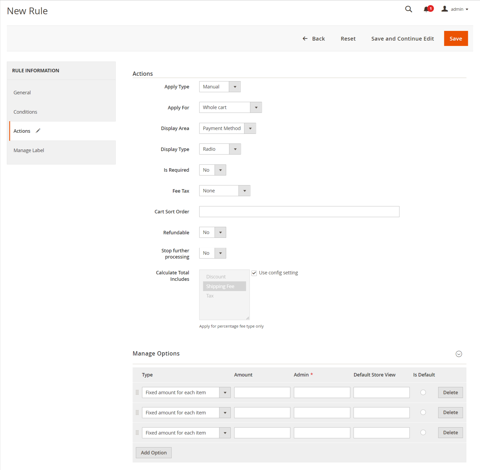This screenshot has width=480, height=470.
Task: Select first row Is Default radio button
Action: tap(423, 392)
